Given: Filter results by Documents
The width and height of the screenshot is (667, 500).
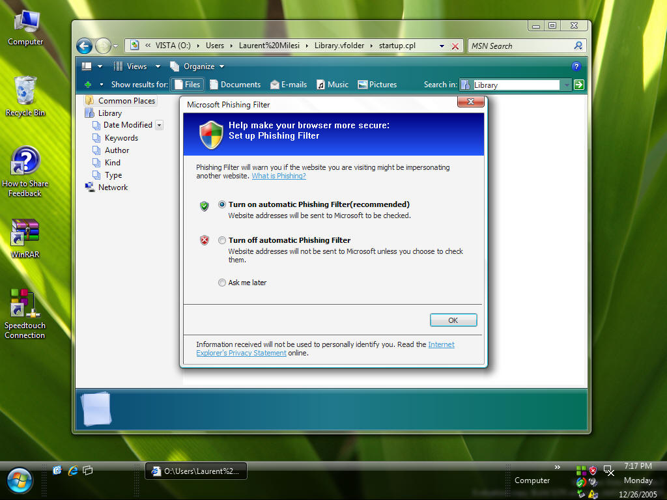Looking at the screenshot, I should 235,85.
